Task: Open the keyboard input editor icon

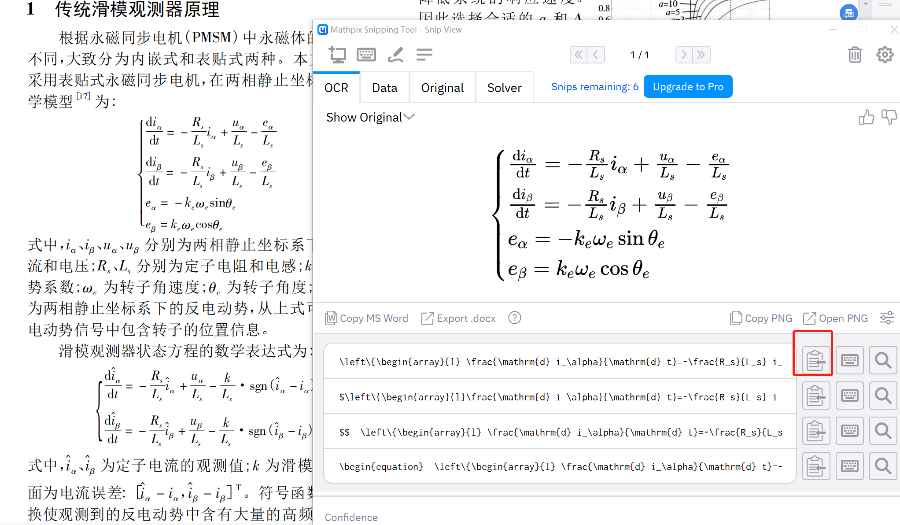Action: 366,55
